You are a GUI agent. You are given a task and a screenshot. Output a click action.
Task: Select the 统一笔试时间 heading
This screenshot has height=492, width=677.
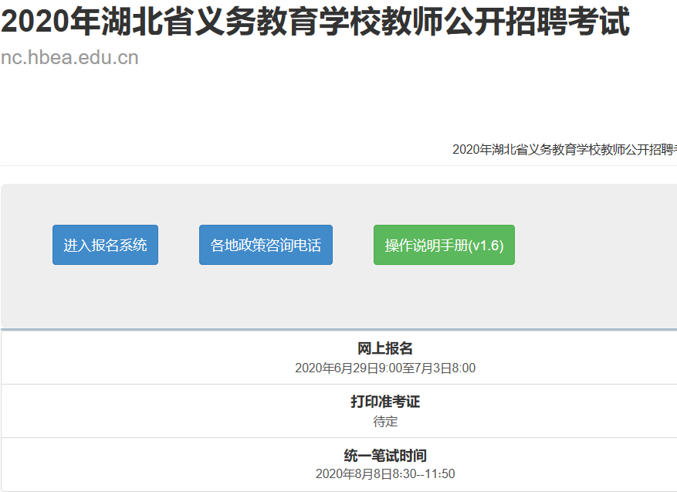point(385,455)
